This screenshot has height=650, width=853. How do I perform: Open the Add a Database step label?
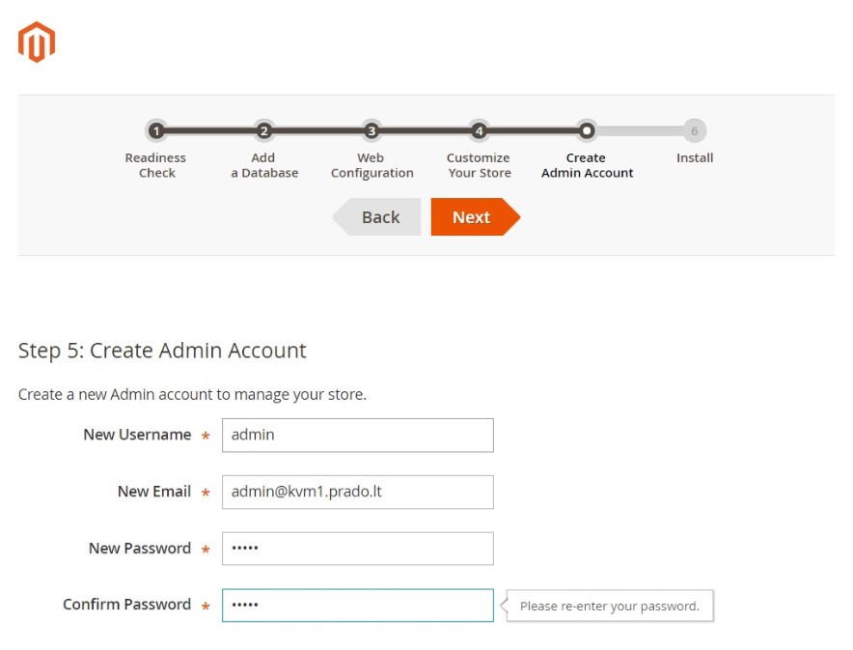[x=264, y=165]
